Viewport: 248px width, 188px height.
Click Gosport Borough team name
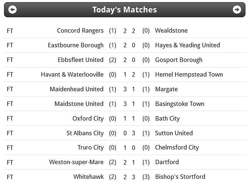pyautogui.click(x=179, y=60)
